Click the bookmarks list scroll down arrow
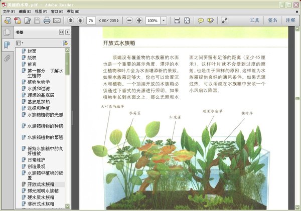This screenshot has height=211, width=301. (67, 206)
